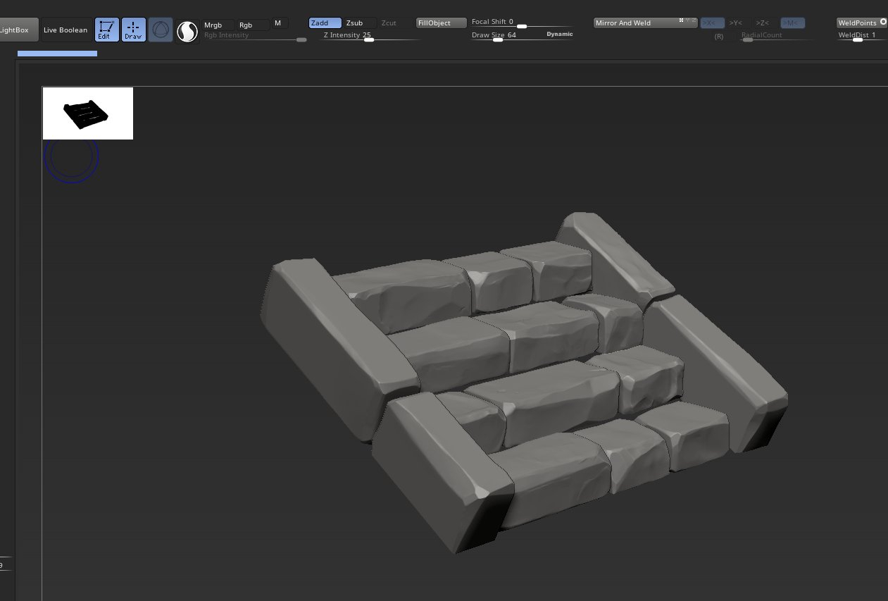The image size is (888, 601).
Task: Click the round S-shaped material icon
Action: 187,32
